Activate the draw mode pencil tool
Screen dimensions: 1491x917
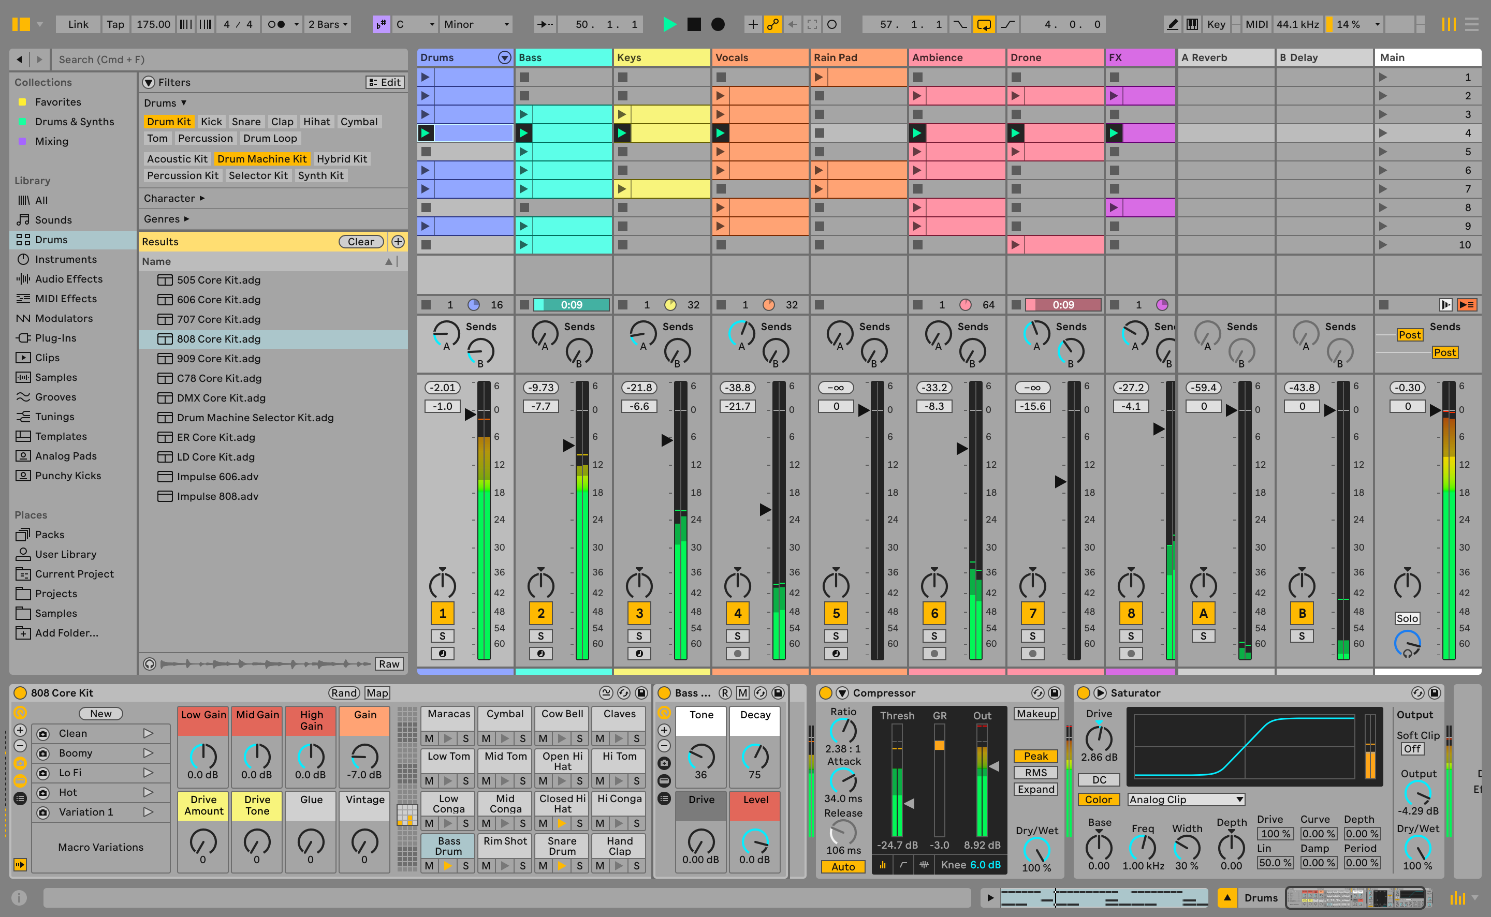tap(1173, 24)
